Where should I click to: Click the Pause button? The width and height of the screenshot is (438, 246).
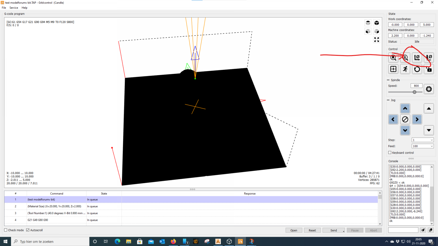pos(355,230)
